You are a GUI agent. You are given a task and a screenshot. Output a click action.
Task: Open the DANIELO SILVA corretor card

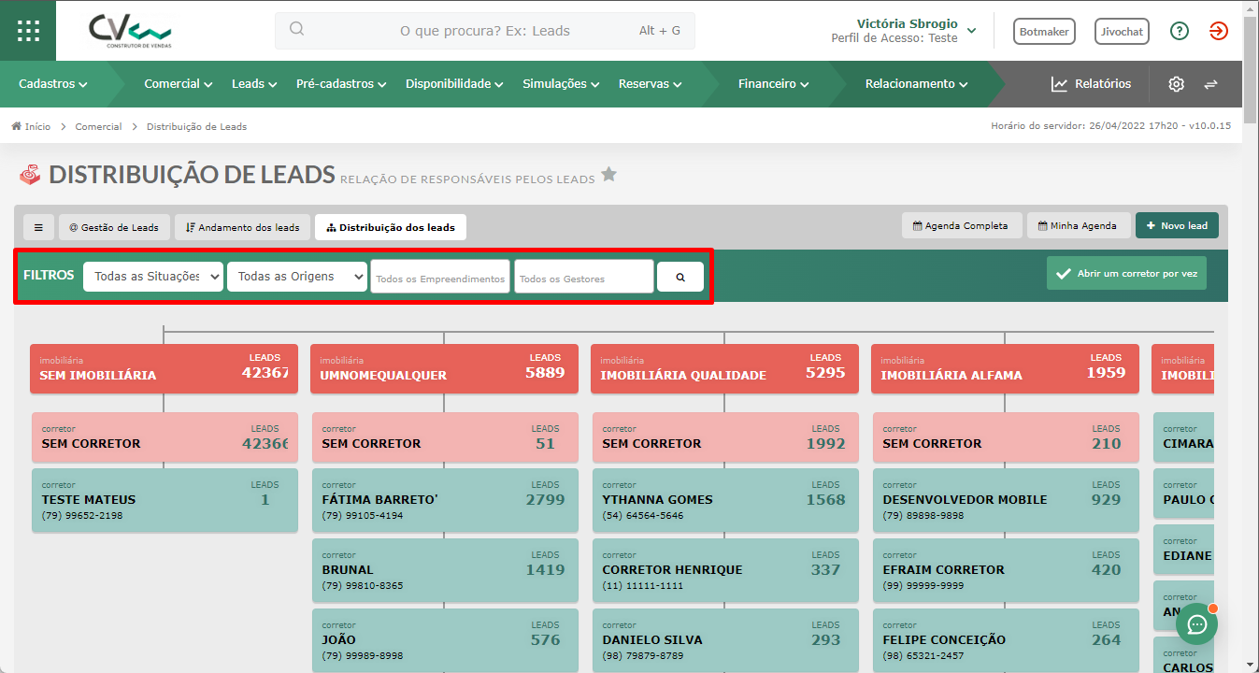click(x=725, y=640)
